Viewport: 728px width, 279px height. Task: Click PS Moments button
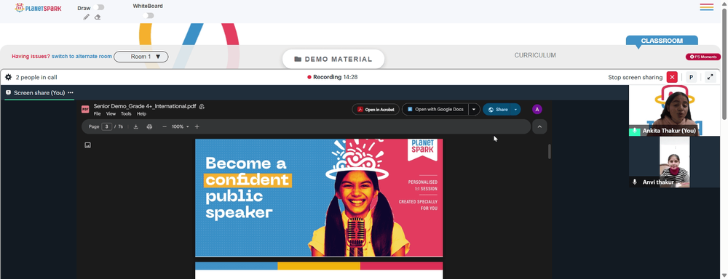click(703, 57)
